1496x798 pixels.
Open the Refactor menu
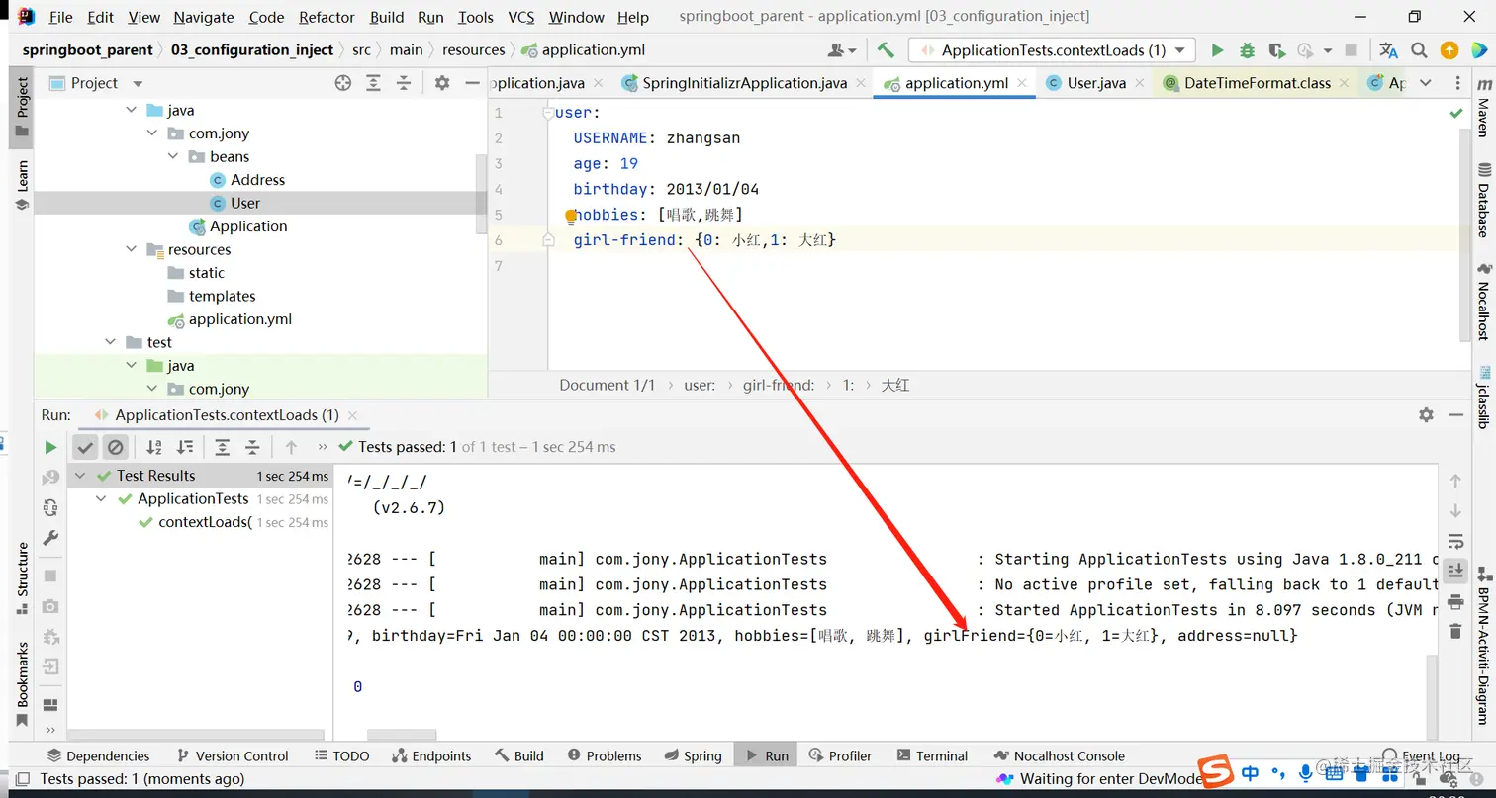(x=327, y=17)
